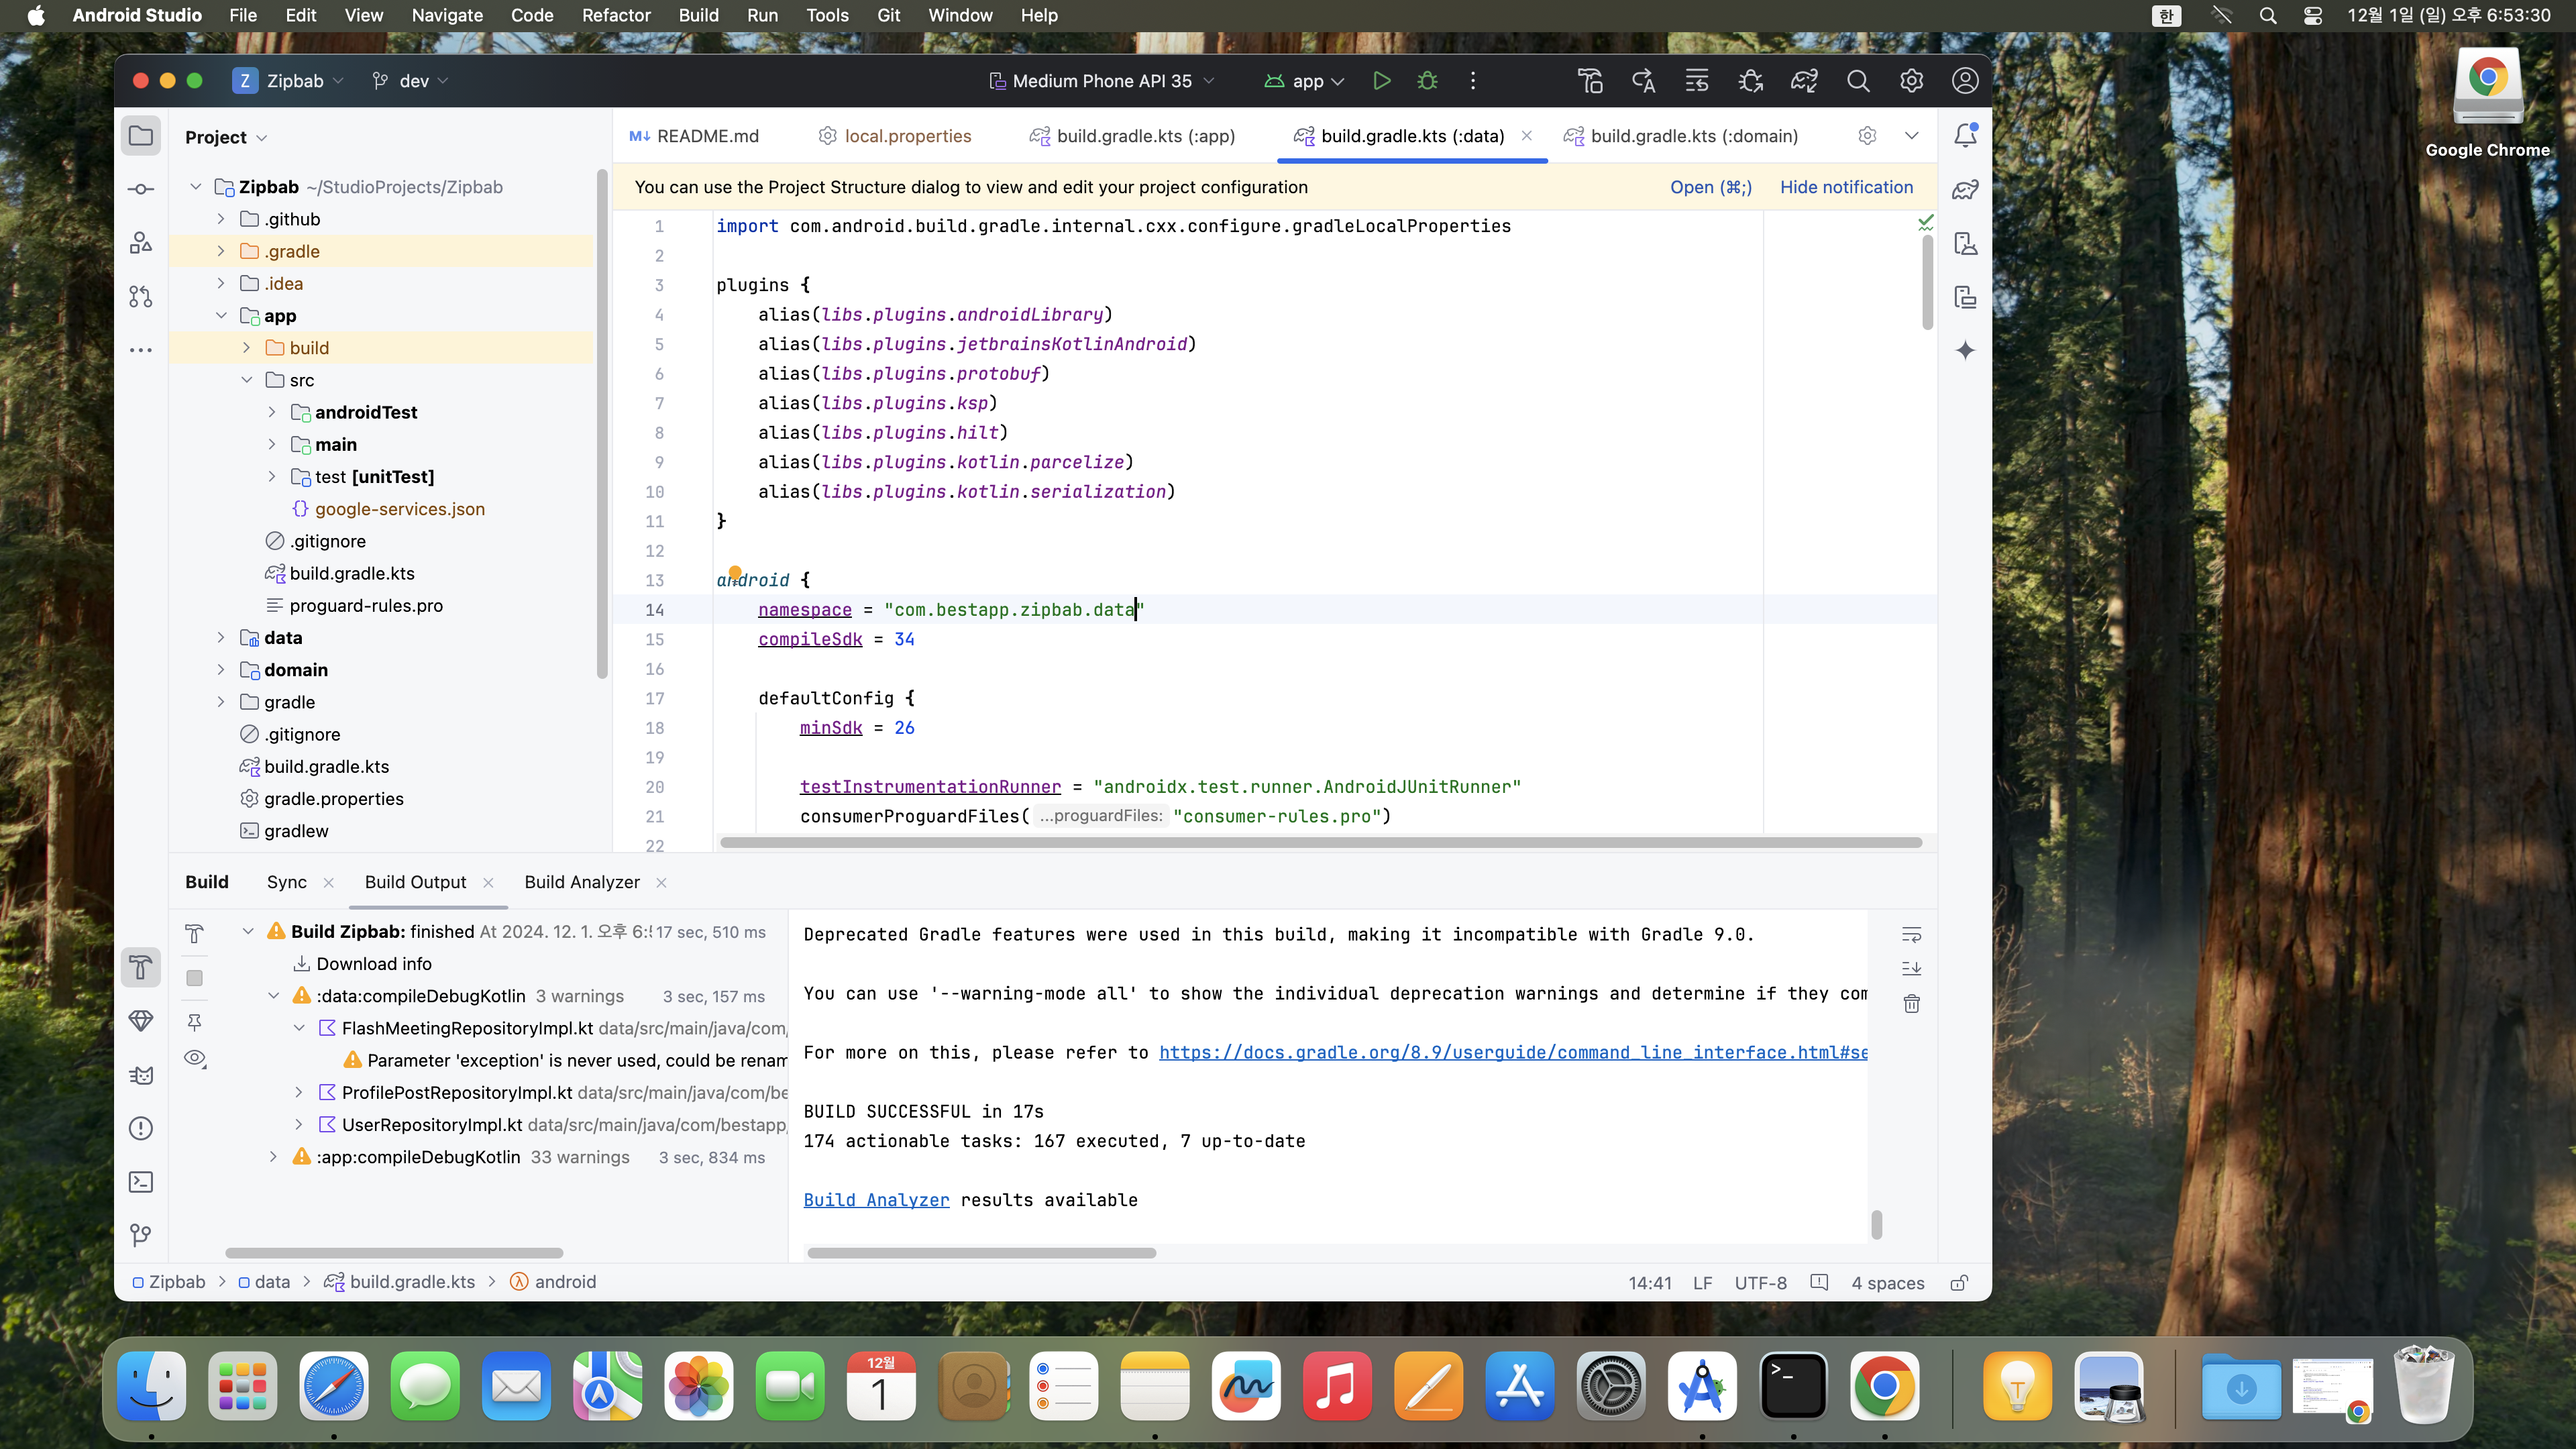
Task: Click the Hide notification link
Action: coord(1846,187)
